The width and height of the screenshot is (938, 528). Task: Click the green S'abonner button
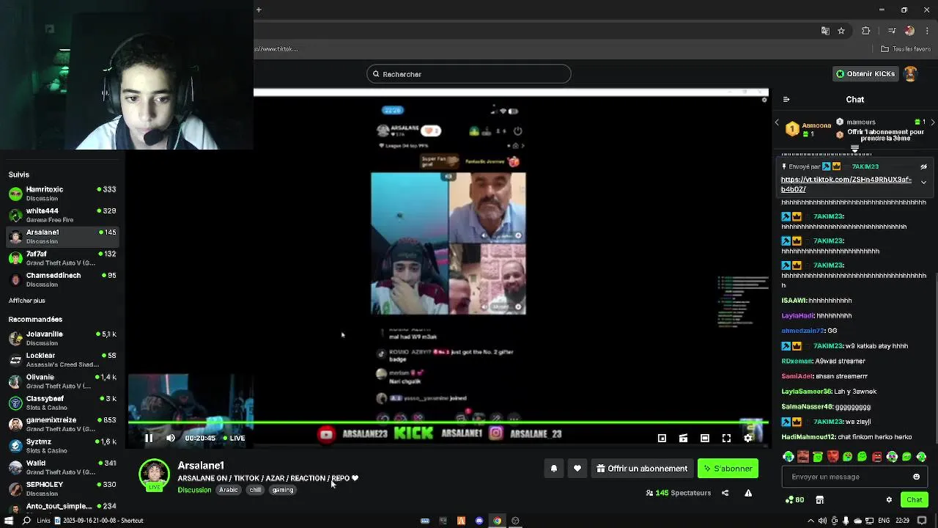click(728, 469)
